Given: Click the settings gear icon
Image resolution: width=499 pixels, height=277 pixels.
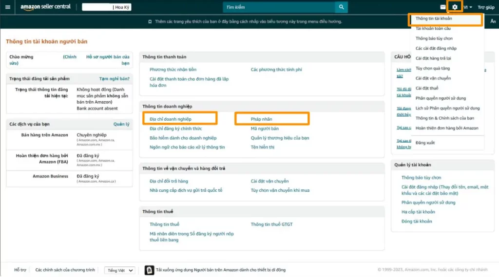Looking at the screenshot, I should click(455, 7).
